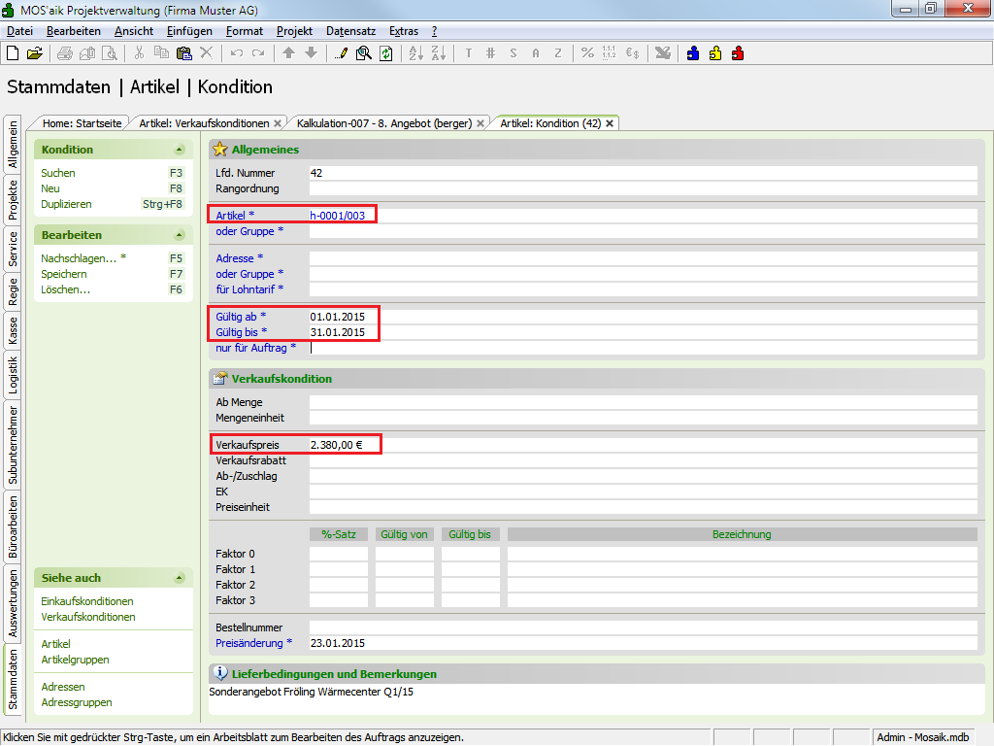Screen dimensions: 994x746
Task: Open the Extras menu
Action: (x=404, y=31)
